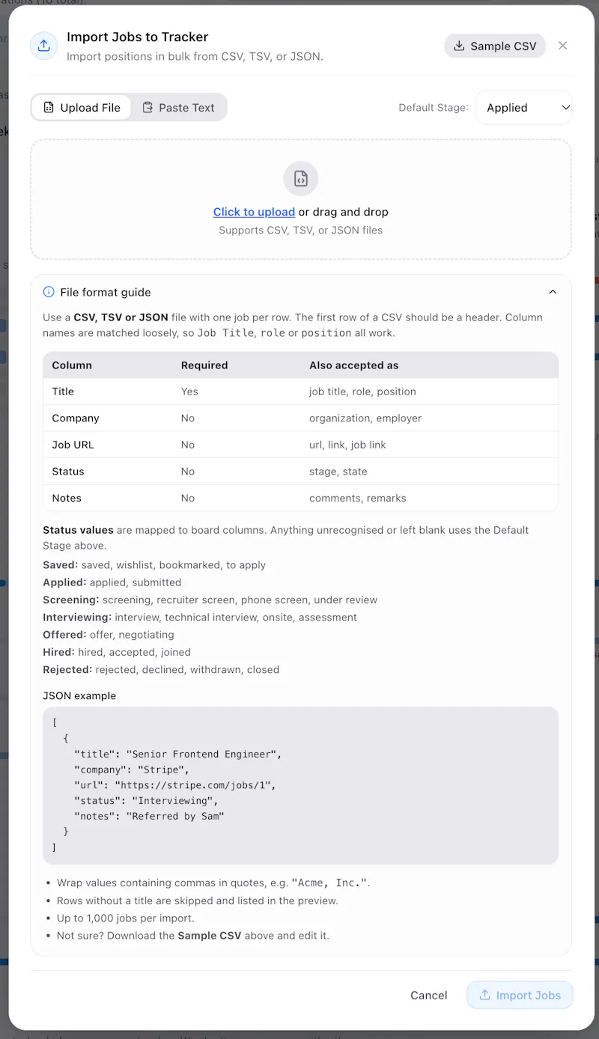Click the drag and drop upload area
Screen dimensions: 599x1039
(301, 199)
